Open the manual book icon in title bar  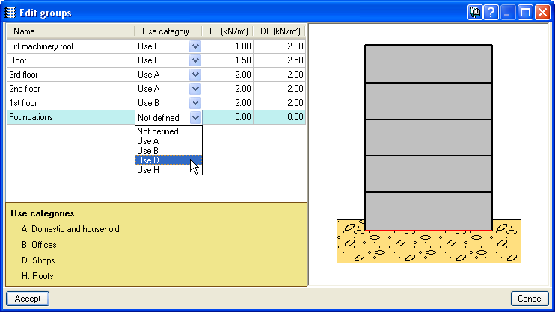pos(475,13)
